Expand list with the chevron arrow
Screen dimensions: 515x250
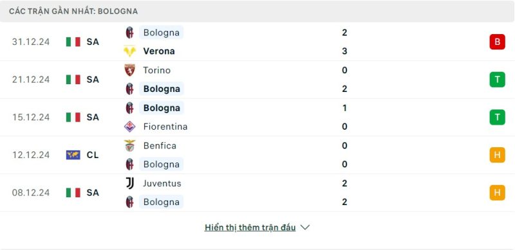[x=305, y=228]
